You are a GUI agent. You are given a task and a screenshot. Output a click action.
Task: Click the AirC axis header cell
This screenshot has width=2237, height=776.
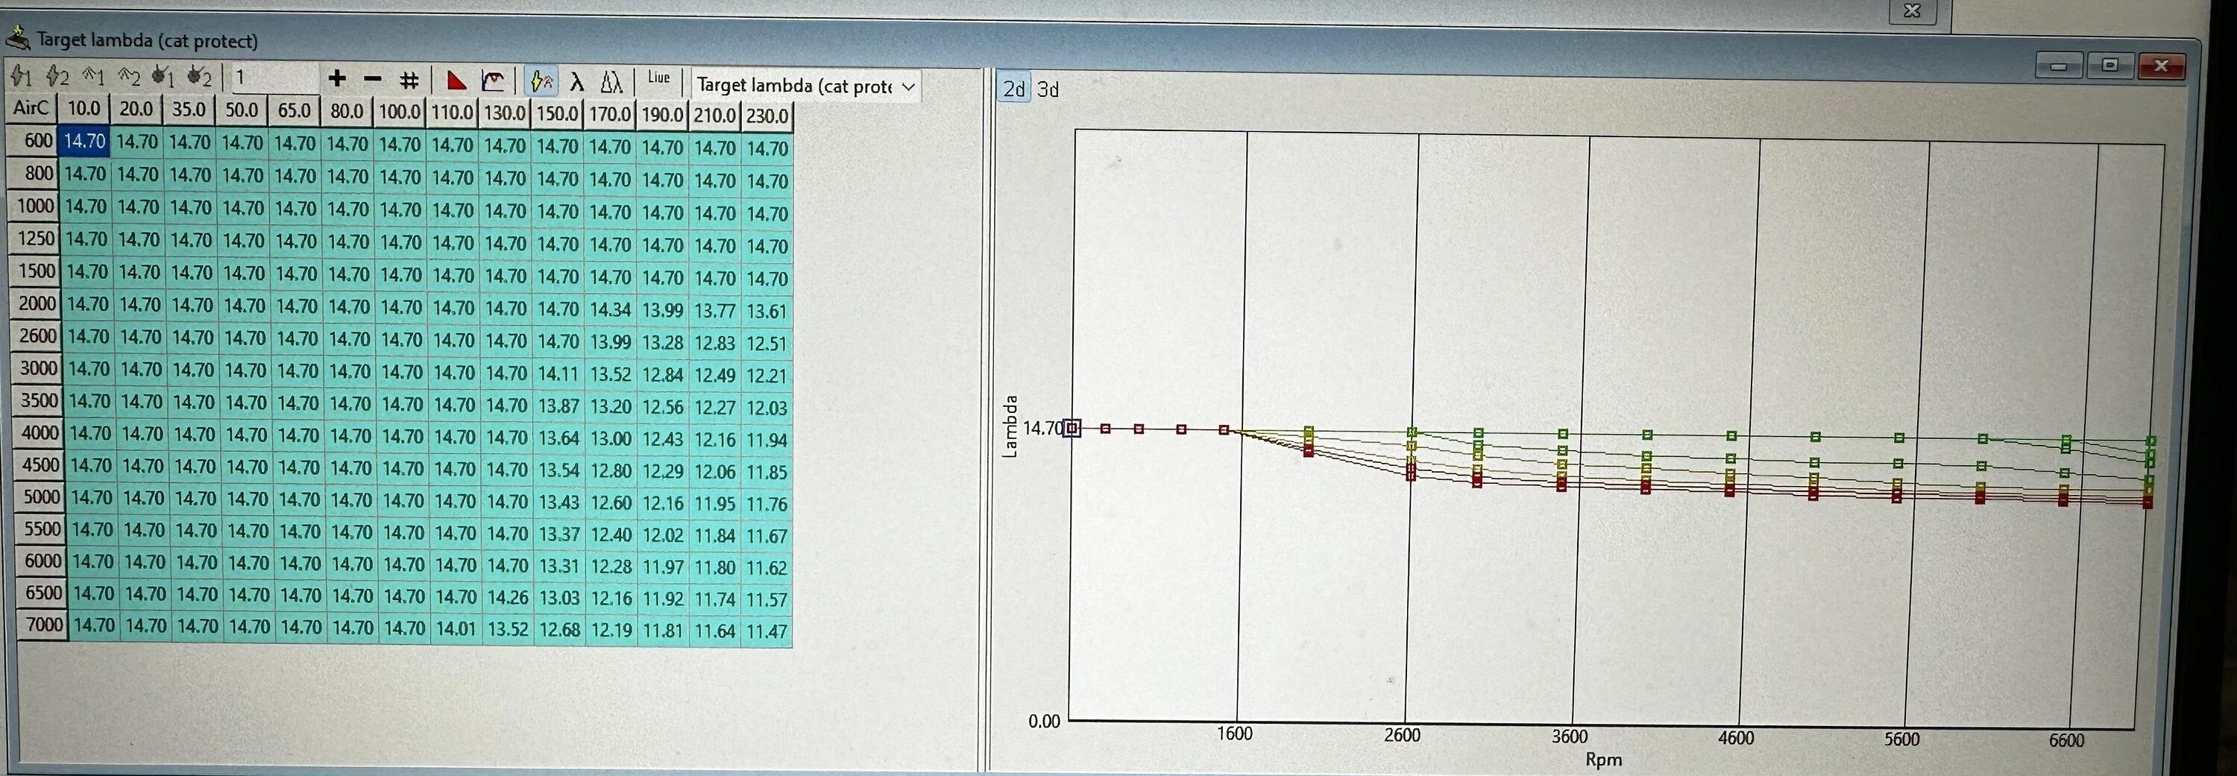pos(31,109)
